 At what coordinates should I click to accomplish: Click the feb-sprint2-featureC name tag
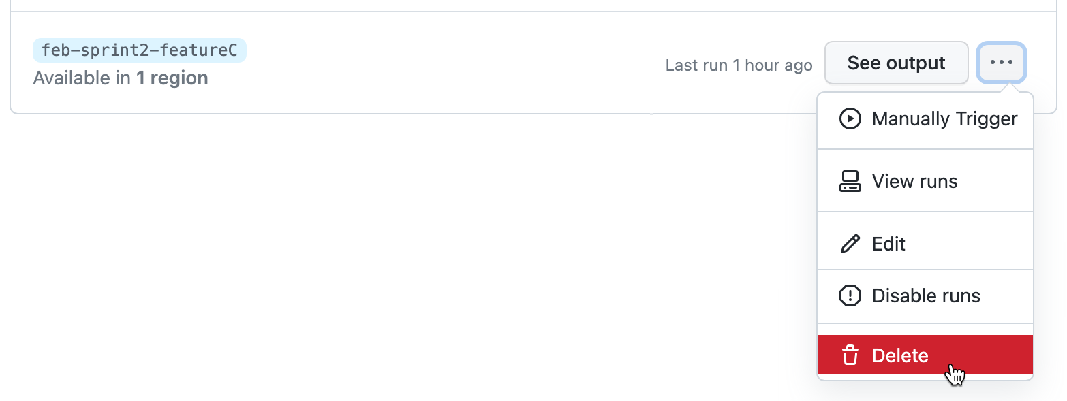pos(139,50)
